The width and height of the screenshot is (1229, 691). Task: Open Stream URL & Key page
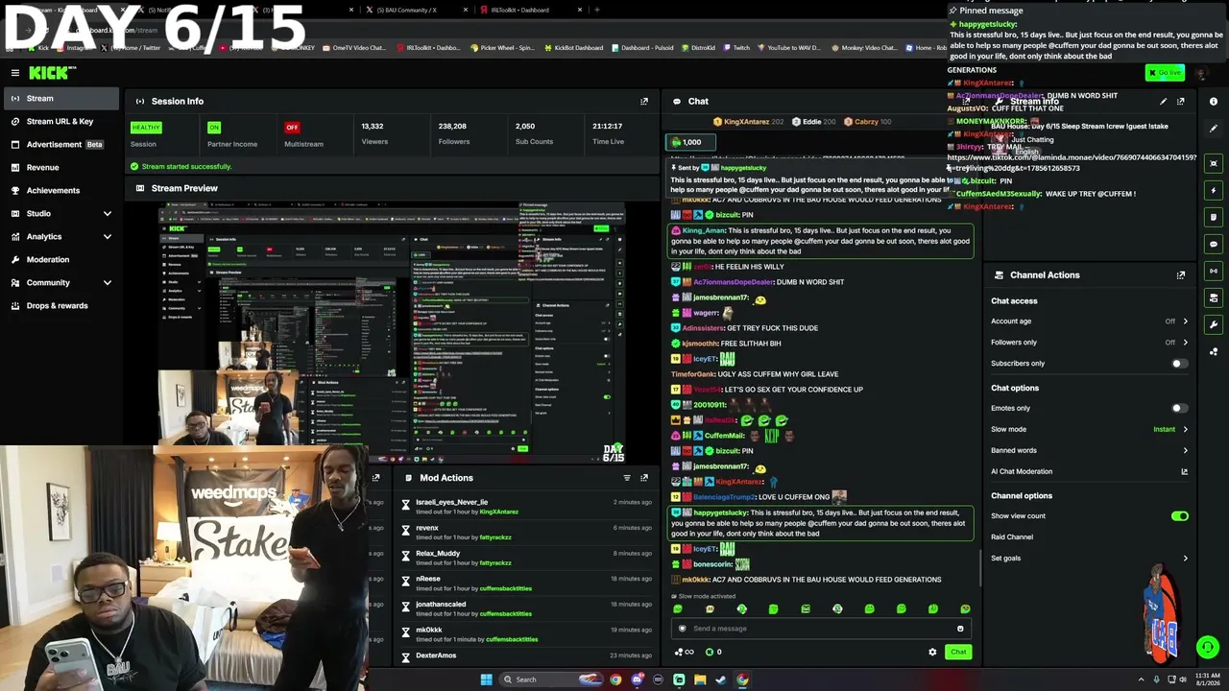60,121
